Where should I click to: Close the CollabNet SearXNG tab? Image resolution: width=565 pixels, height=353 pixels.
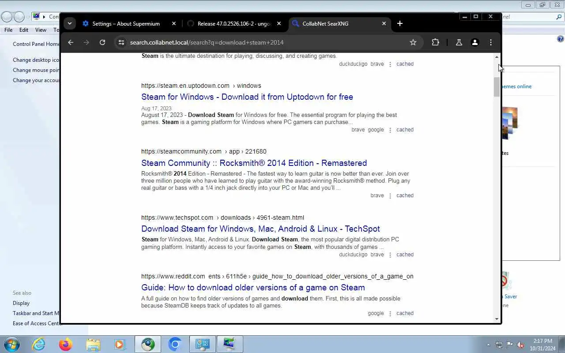click(384, 23)
